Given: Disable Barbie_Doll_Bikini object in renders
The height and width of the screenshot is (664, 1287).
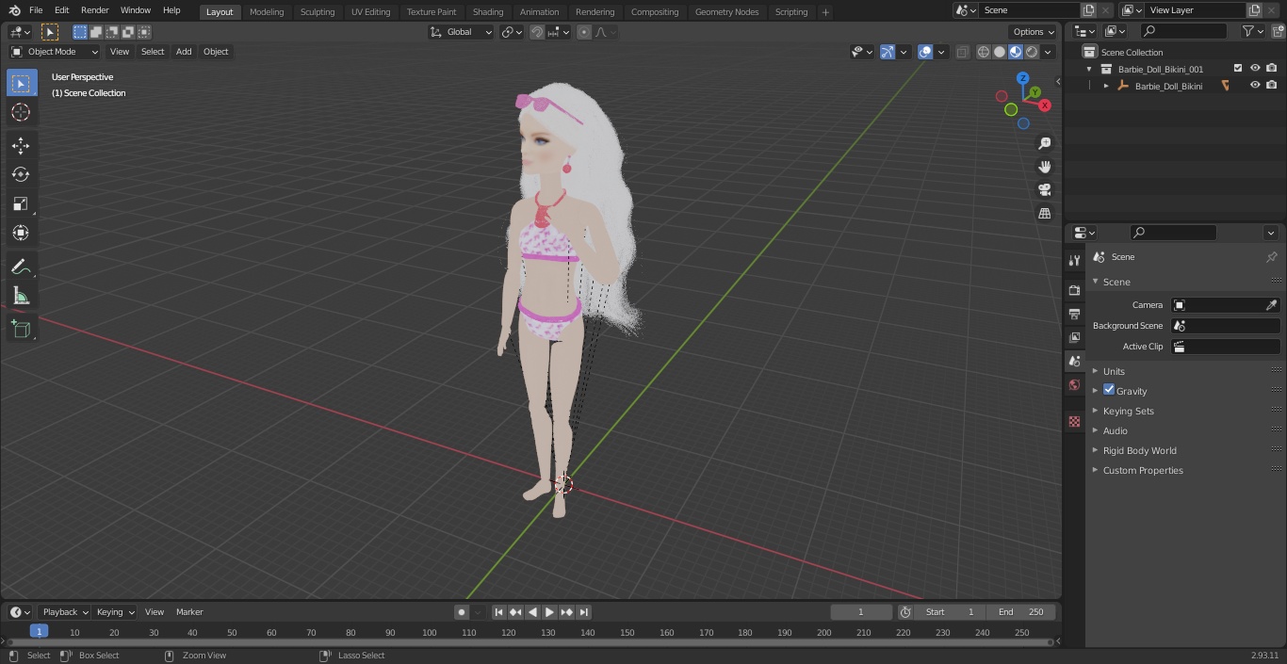Looking at the screenshot, I should pyautogui.click(x=1271, y=86).
